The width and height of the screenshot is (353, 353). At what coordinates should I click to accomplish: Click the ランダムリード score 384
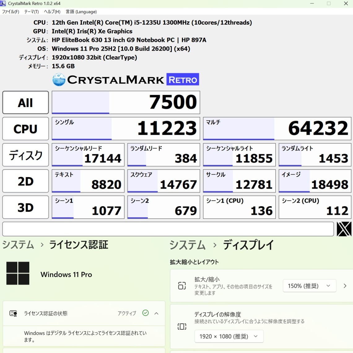pos(164,155)
